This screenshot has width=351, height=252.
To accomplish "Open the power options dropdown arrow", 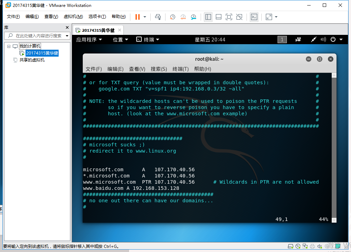I will 145,17.
